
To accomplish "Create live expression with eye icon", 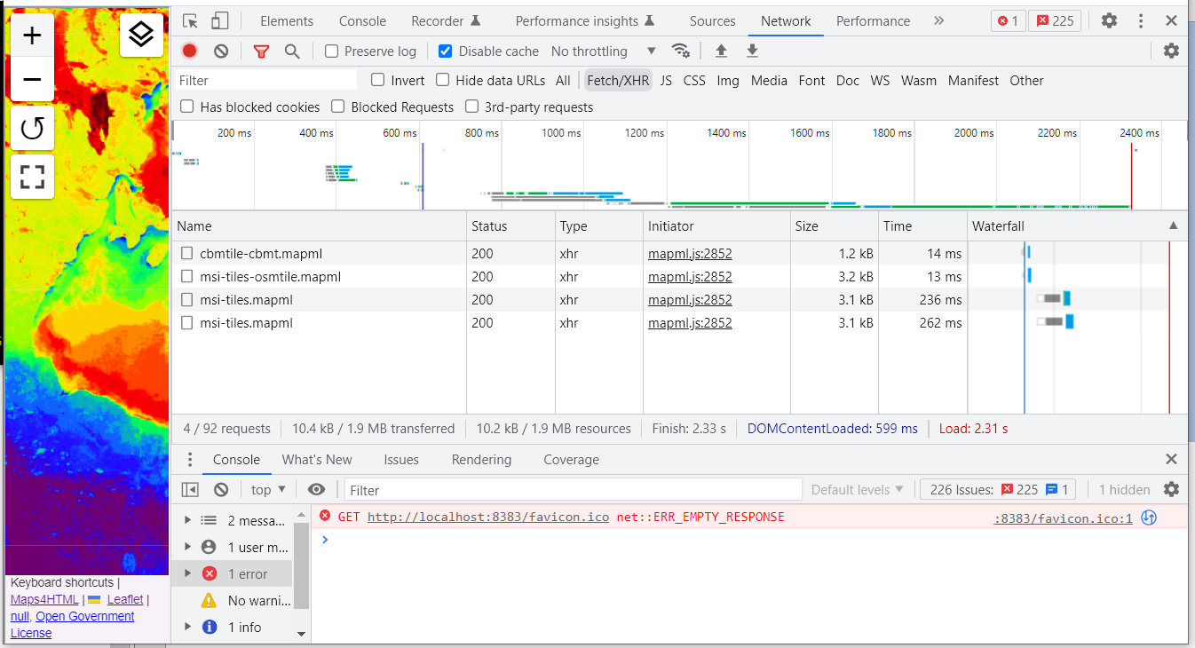I will point(315,489).
